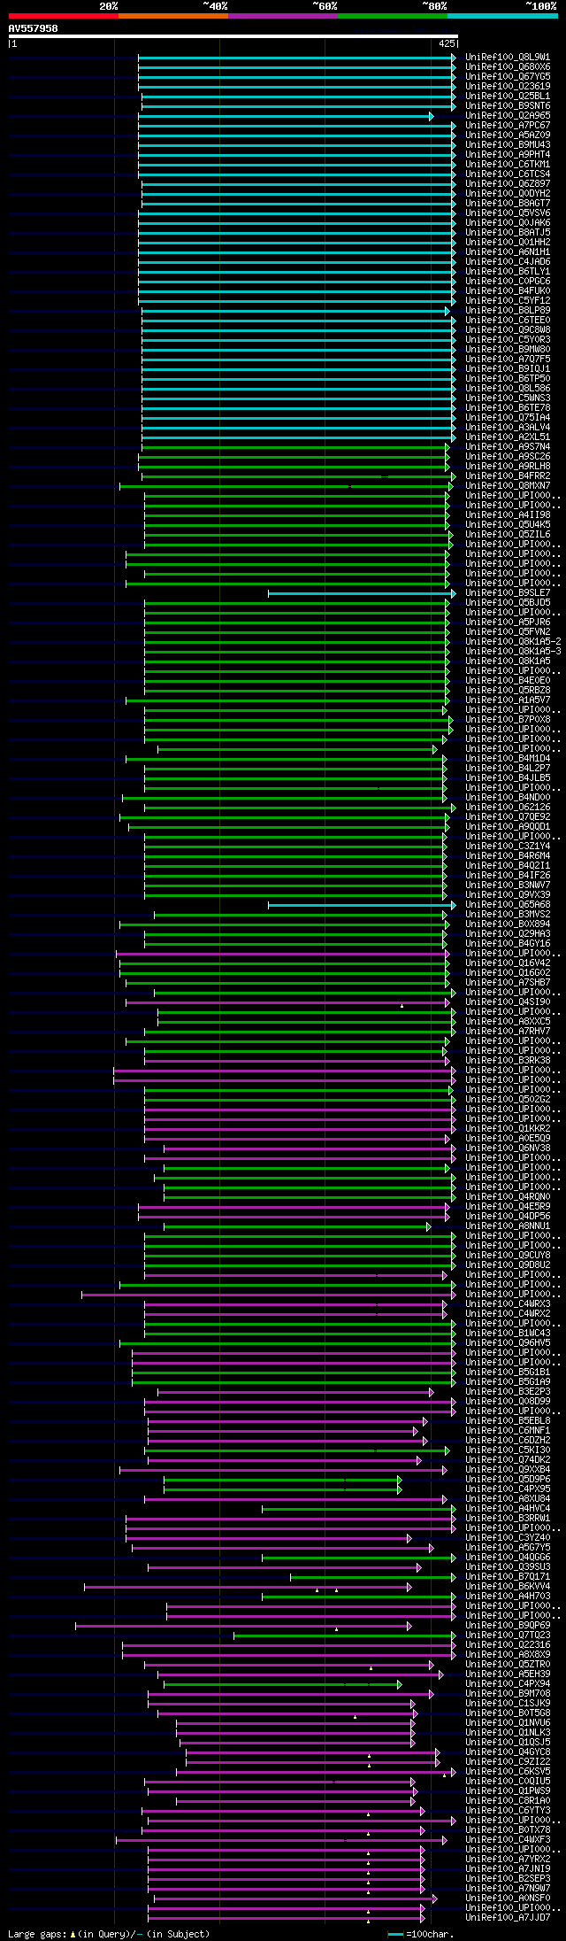This screenshot has height=1941, width=566.
Task: Open the UniRef100_Q502G2 entry
Action: (508, 1100)
